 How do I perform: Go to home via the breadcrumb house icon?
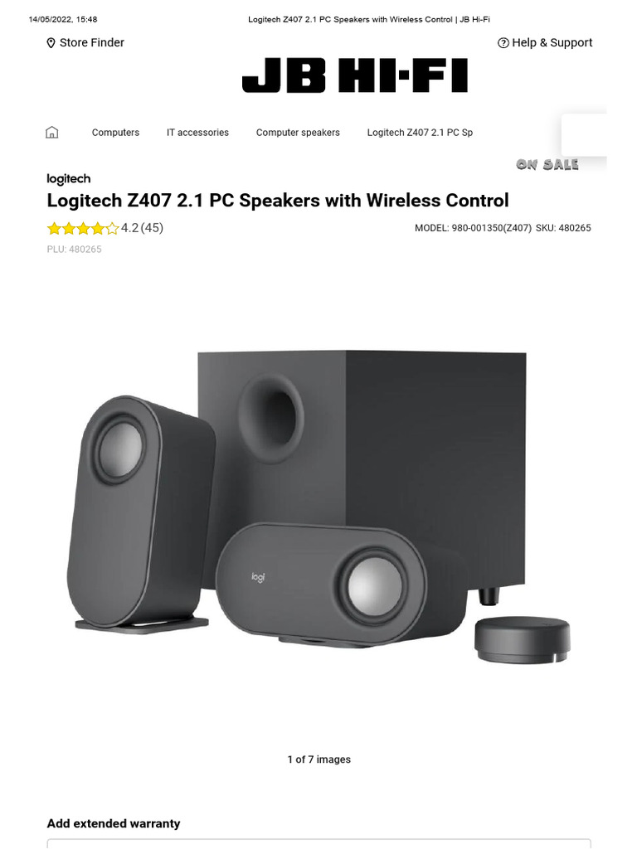(52, 132)
